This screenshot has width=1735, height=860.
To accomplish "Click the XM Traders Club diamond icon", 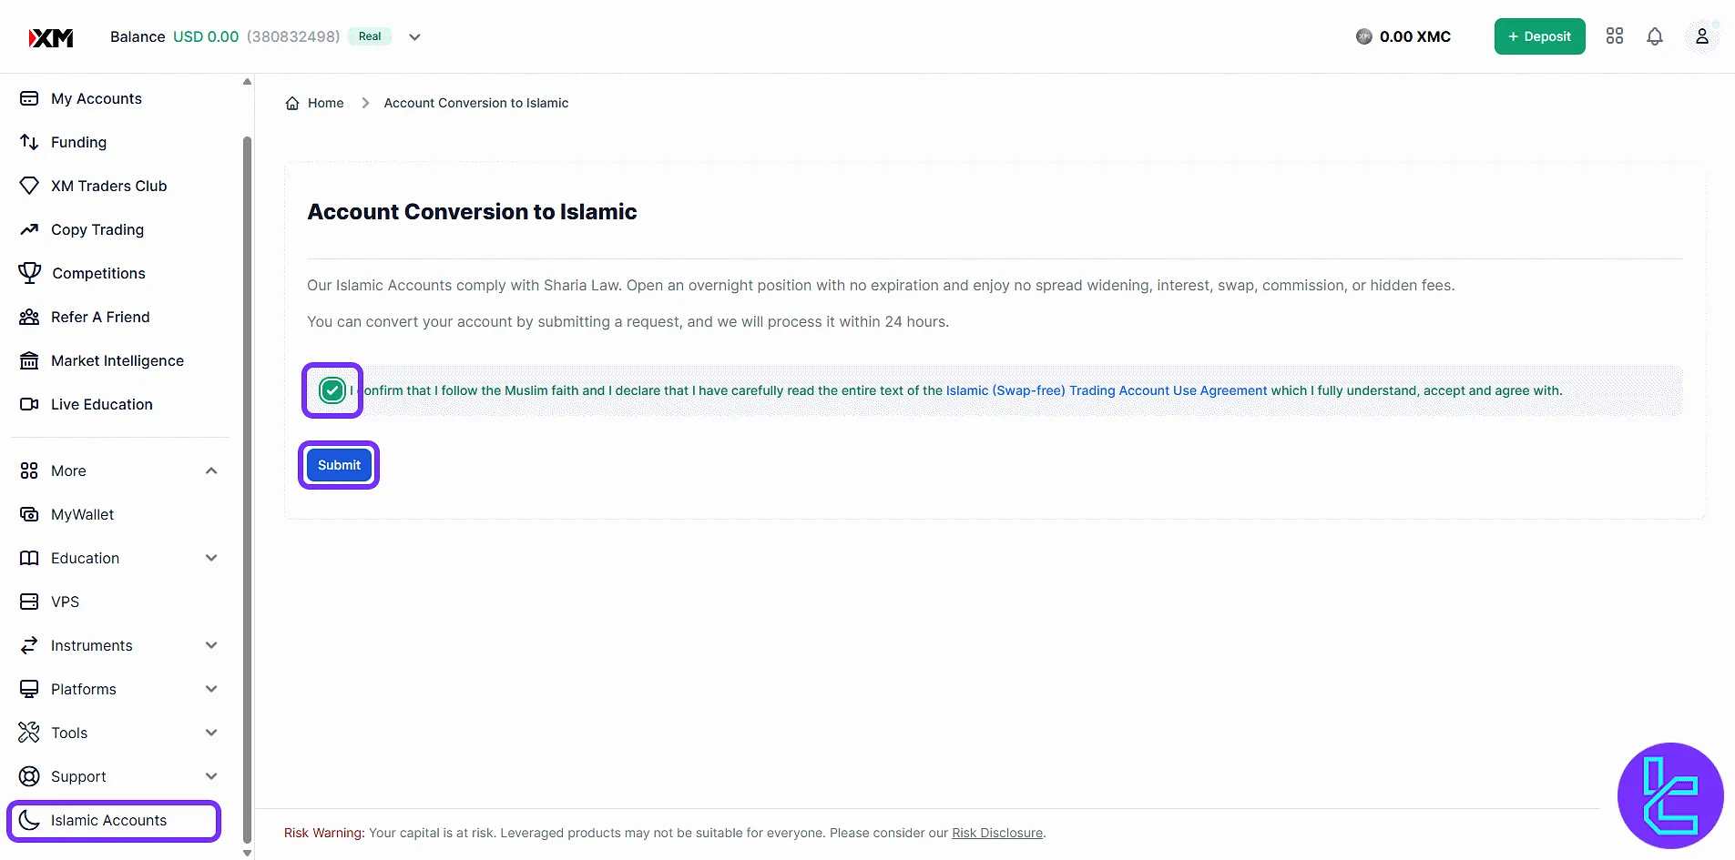I will pyautogui.click(x=29, y=186).
